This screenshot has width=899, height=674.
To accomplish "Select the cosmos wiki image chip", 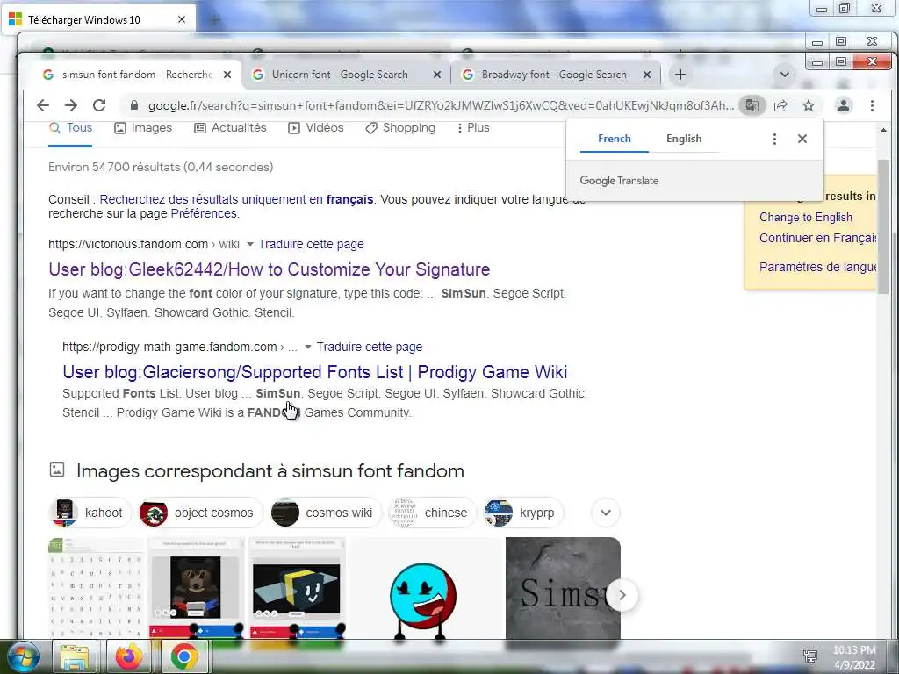I will 326,513.
